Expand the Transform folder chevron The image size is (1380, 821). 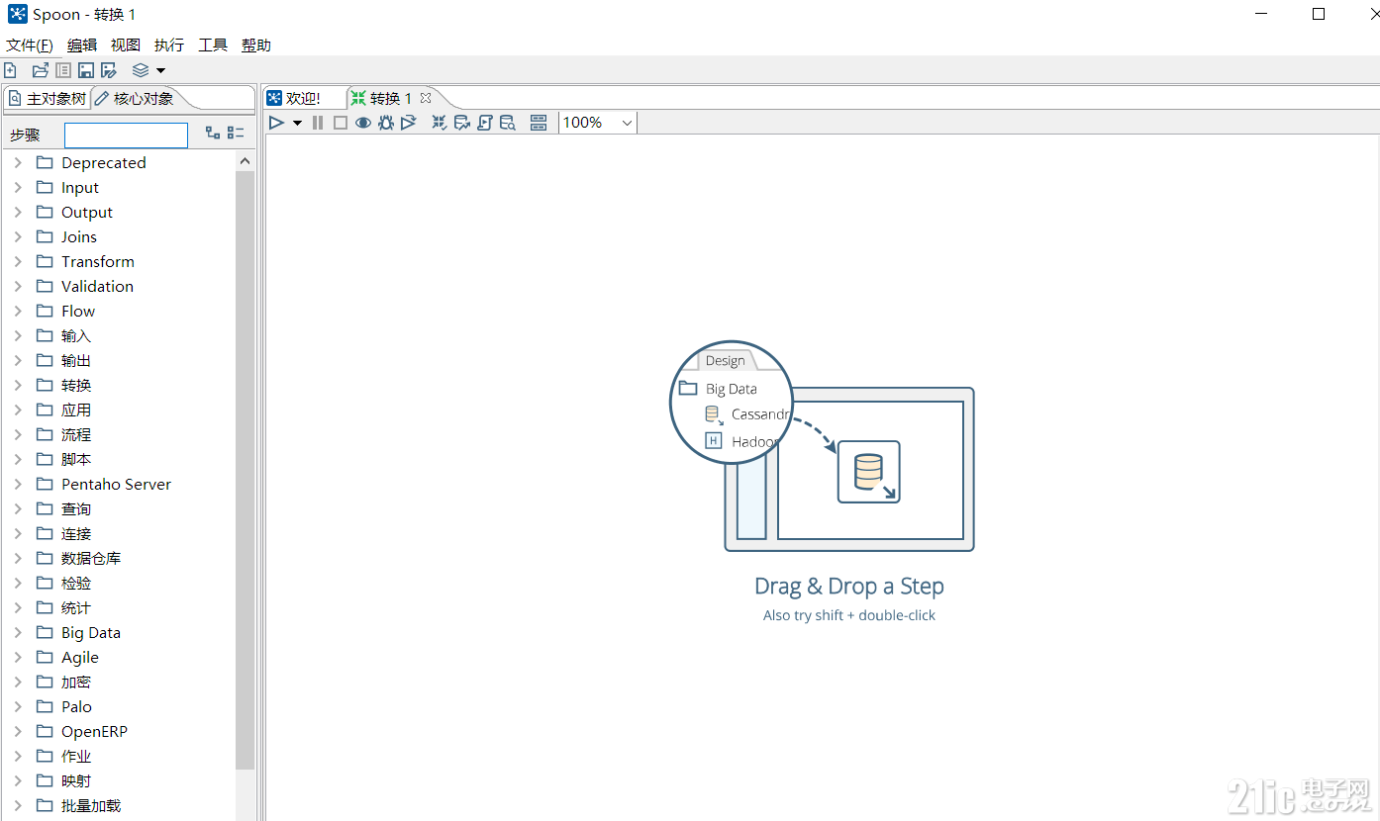pos(18,261)
